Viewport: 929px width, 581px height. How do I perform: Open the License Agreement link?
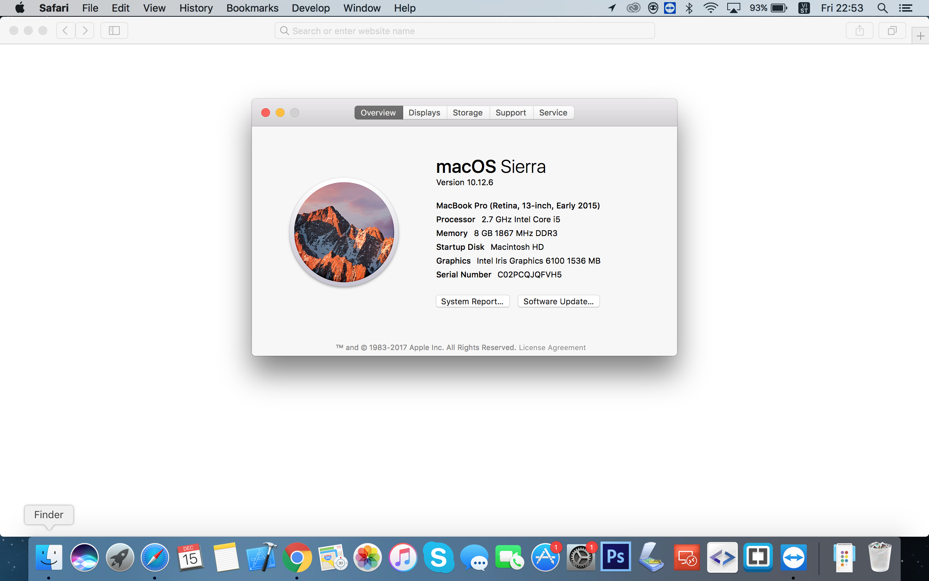[552, 348]
